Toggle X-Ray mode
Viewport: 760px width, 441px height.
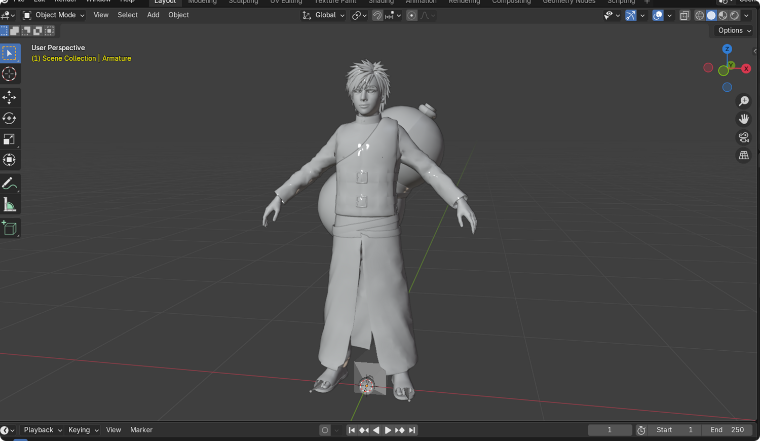pos(685,15)
